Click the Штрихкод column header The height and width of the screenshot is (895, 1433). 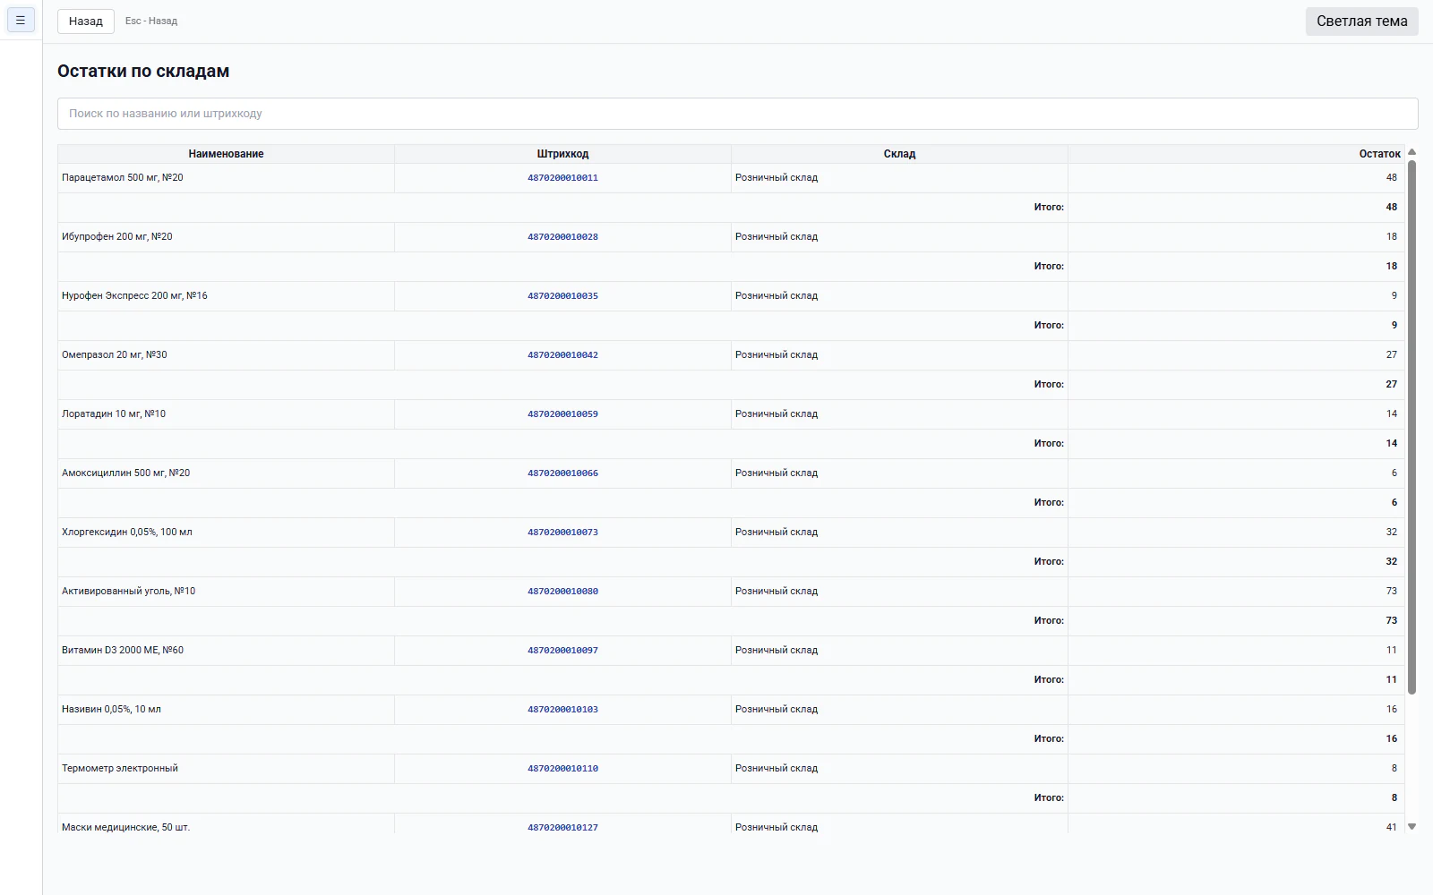click(562, 154)
